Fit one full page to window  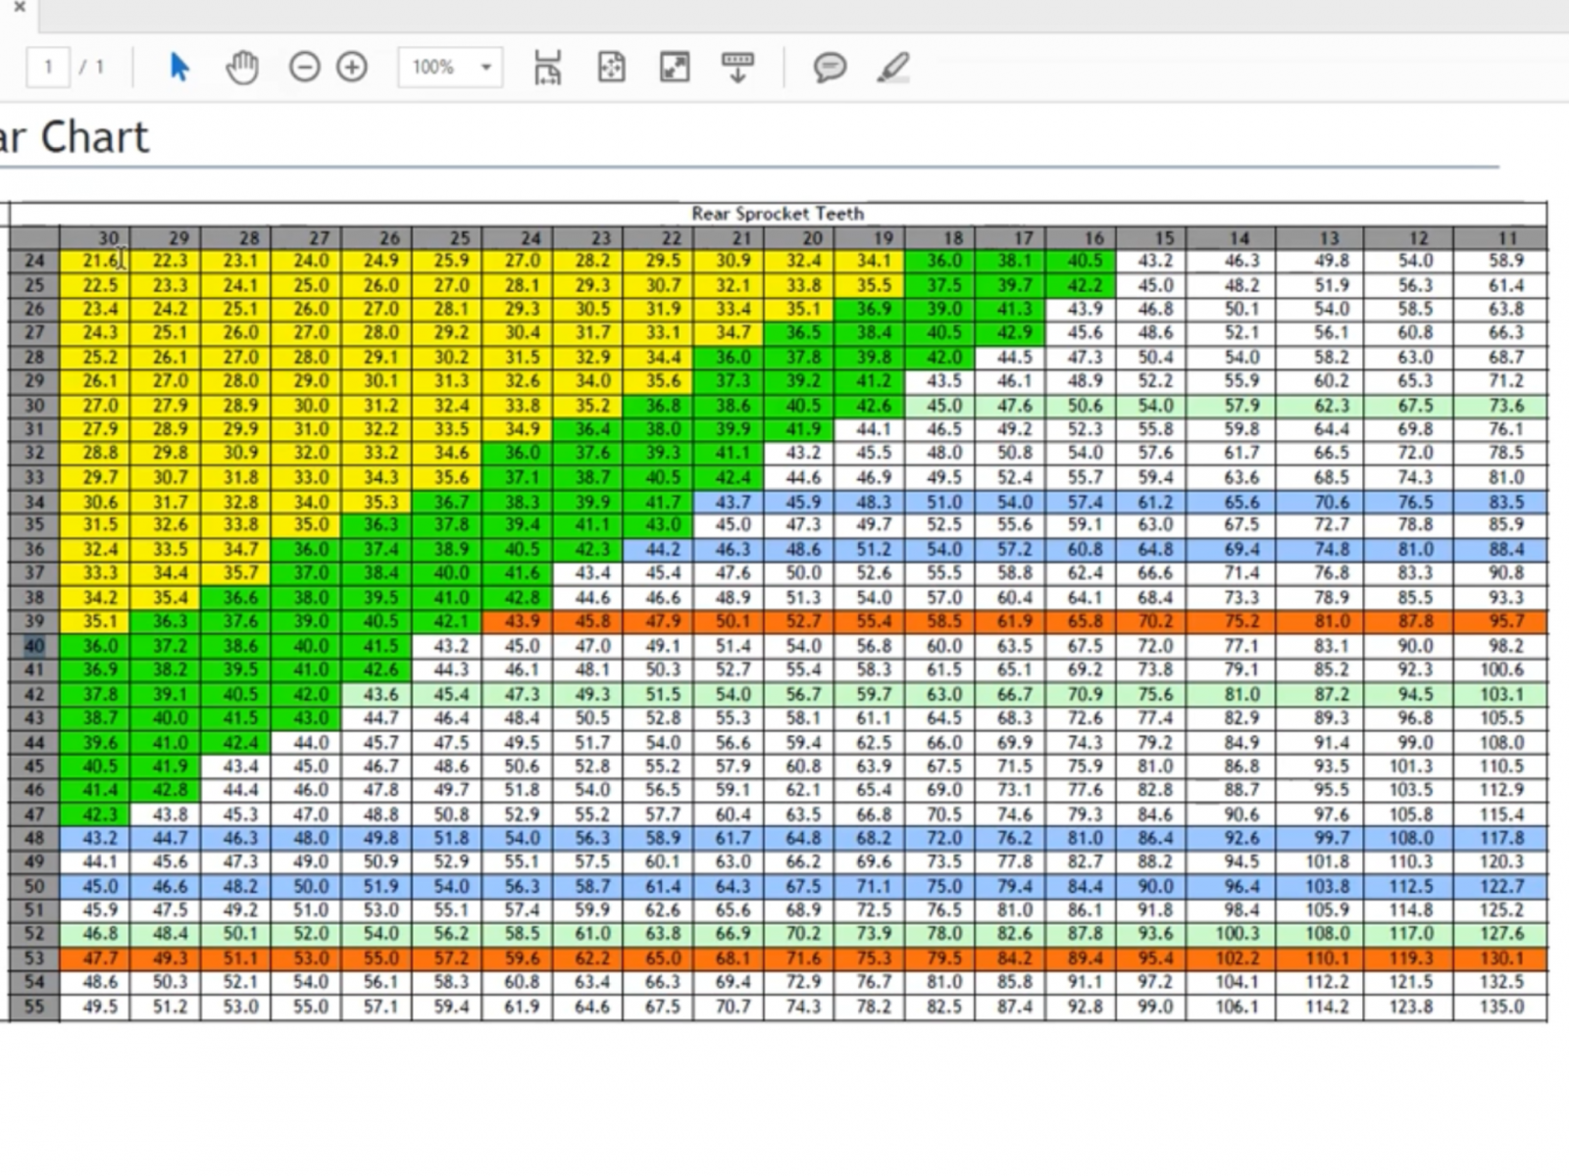pyautogui.click(x=611, y=68)
